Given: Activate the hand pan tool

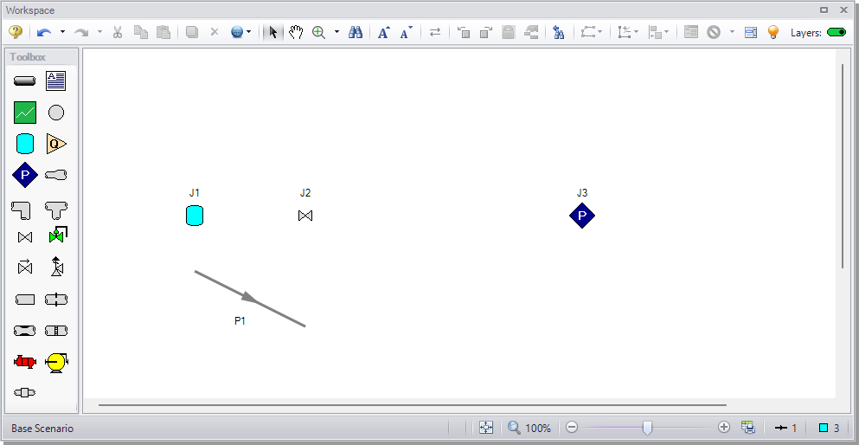Looking at the screenshot, I should [x=296, y=32].
